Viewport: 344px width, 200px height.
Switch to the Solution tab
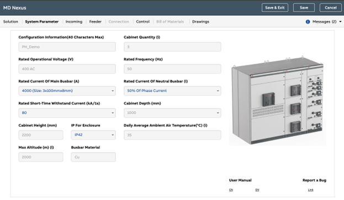click(10, 21)
